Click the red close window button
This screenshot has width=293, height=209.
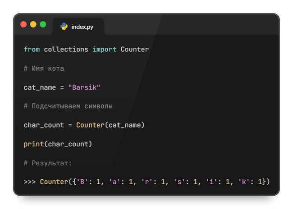click(23, 24)
